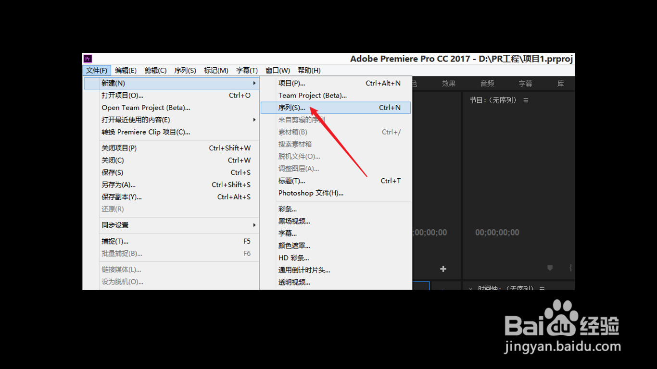
Task: Click the 节目:(无序列) panel tab
Action: [493, 100]
